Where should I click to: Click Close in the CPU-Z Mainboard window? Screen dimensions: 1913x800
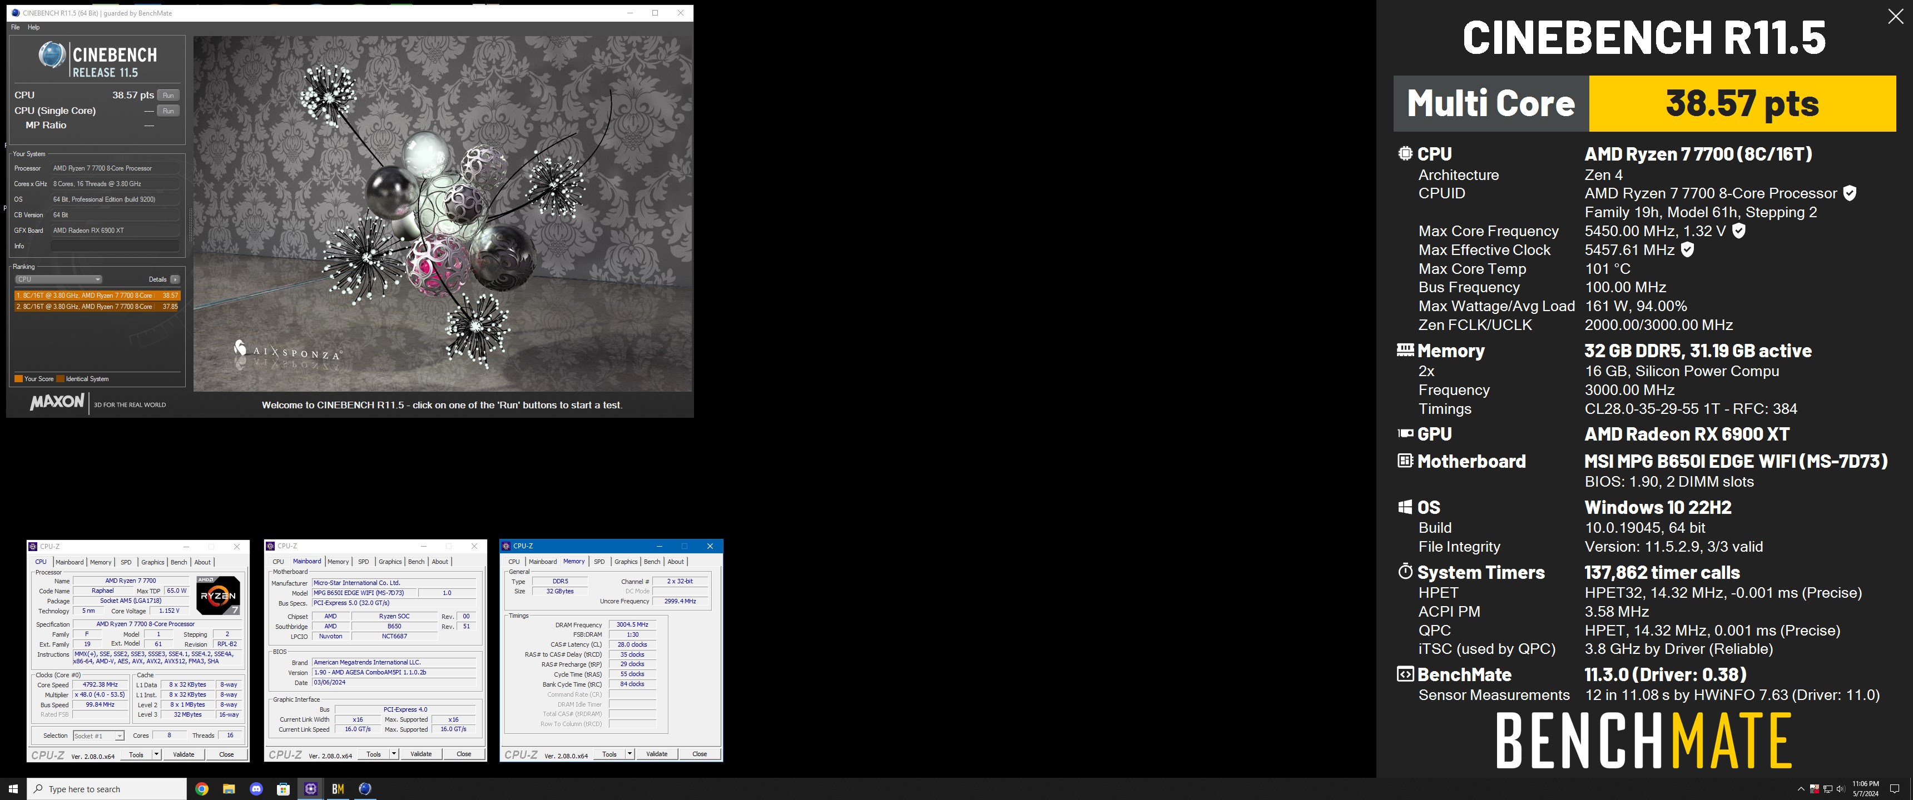(x=463, y=754)
